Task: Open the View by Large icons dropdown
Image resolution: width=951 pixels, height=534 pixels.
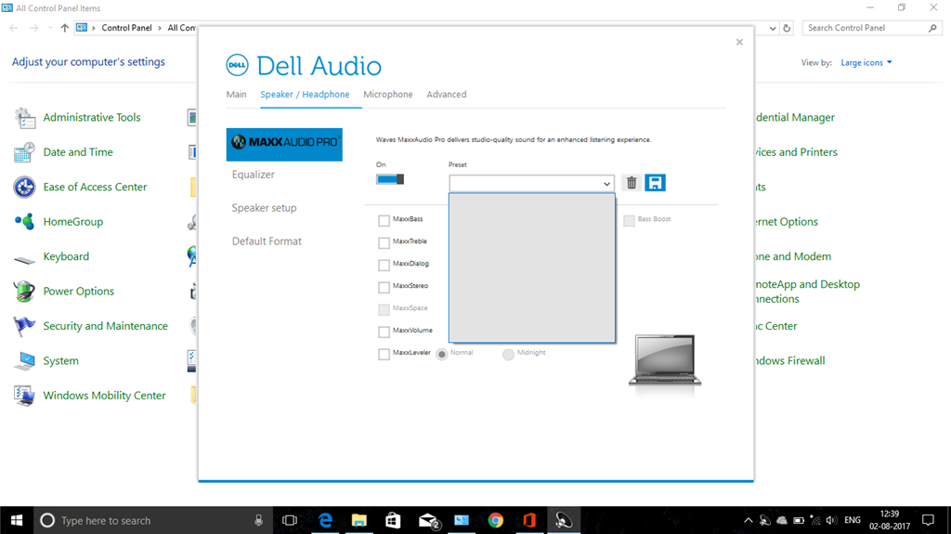Action: pos(866,62)
